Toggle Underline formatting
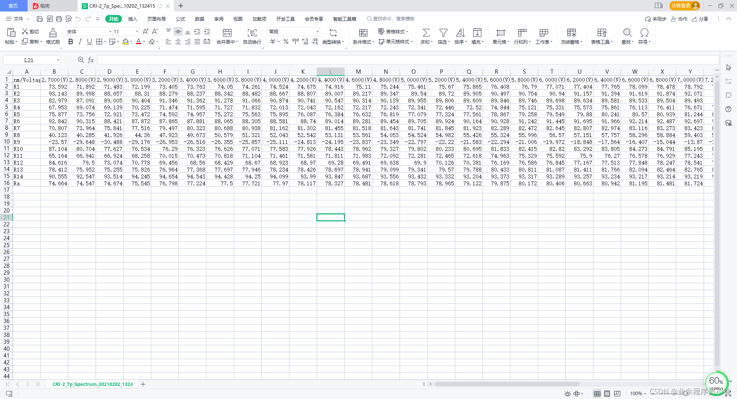Screen dimensions: 737x399 coord(89,41)
